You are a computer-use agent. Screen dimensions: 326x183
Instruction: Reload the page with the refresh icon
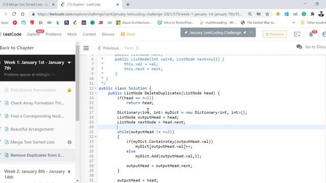click(14, 14)
